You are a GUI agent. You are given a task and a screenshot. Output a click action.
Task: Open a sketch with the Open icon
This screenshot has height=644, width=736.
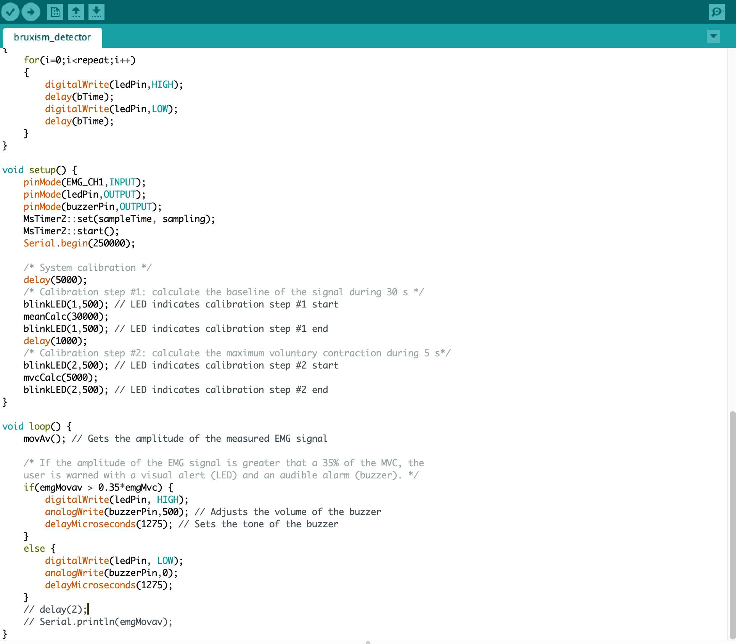[76, 12]
